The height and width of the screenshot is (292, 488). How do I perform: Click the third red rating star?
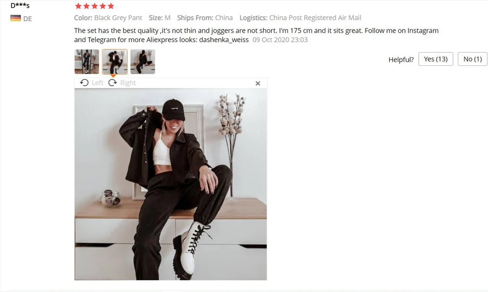tap(95, 6)
